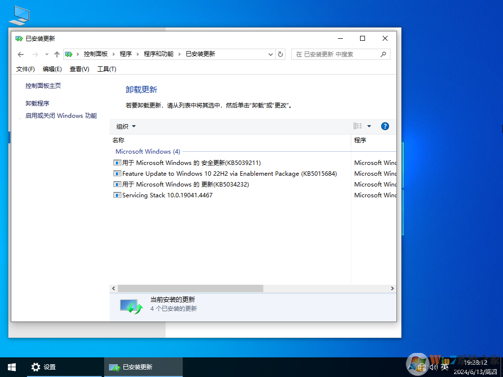The height and width of the screenshot is (377, 503).
Task: Expand the breadcrumb chevron after 程序和功能
Action: point(179,54)
